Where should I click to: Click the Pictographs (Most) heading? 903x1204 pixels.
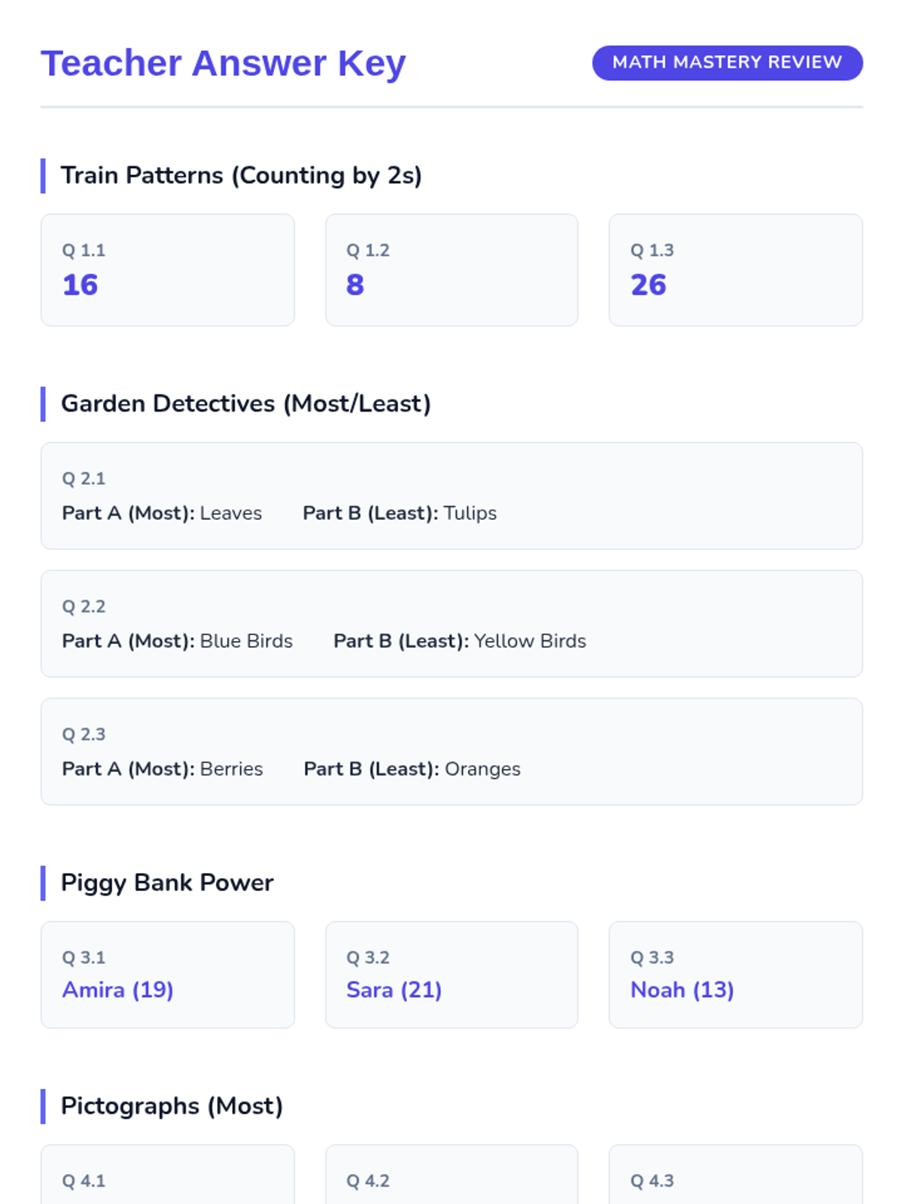tap(172, 1106)
